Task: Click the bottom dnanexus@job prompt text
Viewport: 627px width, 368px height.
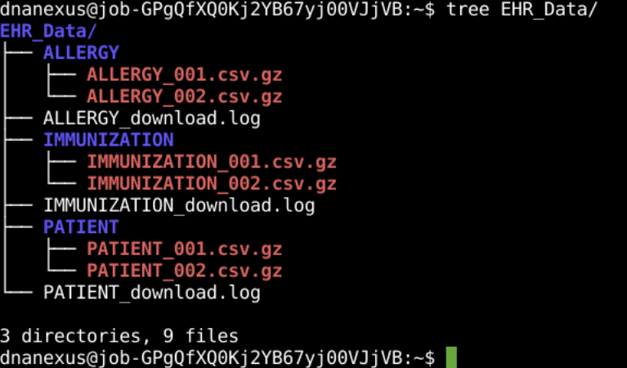Action: pyautogui.click(x=217, y=358)
